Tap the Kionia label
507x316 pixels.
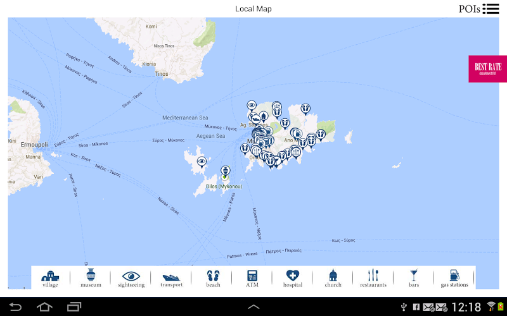149,64
